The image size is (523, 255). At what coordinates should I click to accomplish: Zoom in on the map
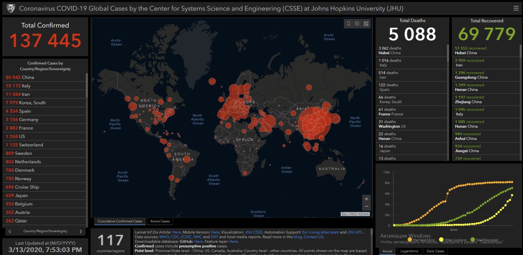(367, 199)
